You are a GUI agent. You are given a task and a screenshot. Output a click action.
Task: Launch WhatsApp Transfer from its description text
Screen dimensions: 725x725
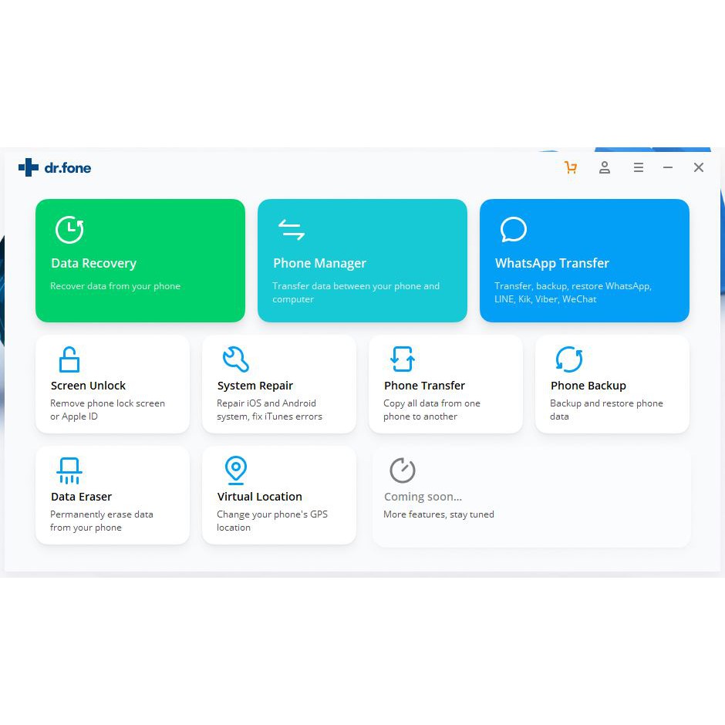coord(572,292)
